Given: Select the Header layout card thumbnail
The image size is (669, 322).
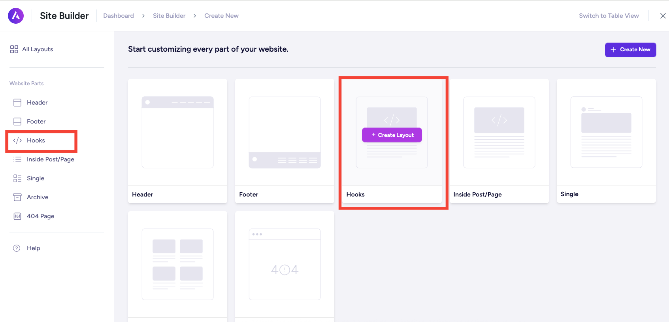Looking at the screenshot, I should 177,133.
